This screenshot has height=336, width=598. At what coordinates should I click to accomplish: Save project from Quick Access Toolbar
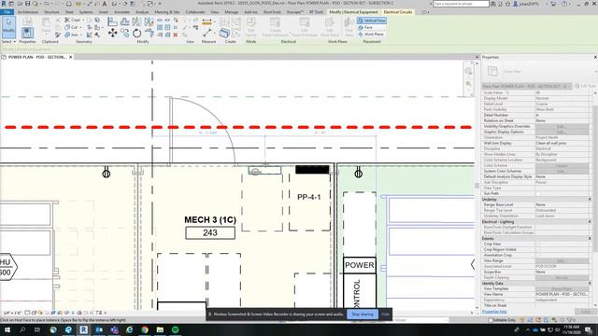pyautogui.click(x=27, y=4)
